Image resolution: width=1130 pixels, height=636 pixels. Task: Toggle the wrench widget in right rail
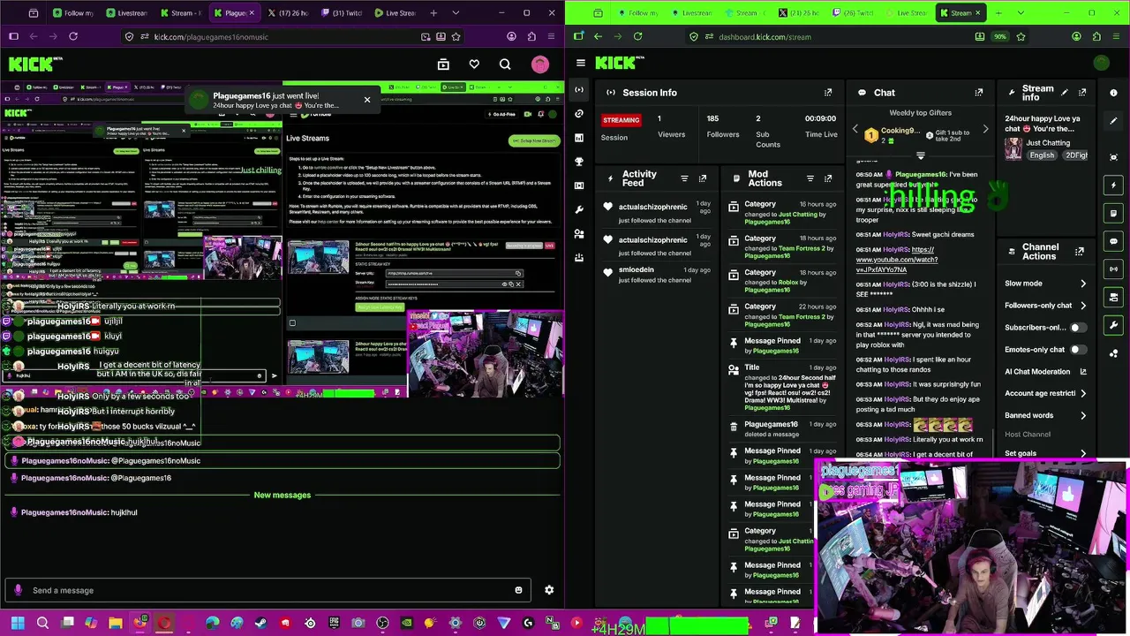click(1114, 325)
